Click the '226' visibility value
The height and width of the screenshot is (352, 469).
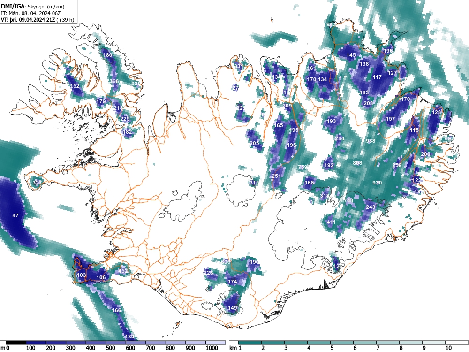pos(208,273)
